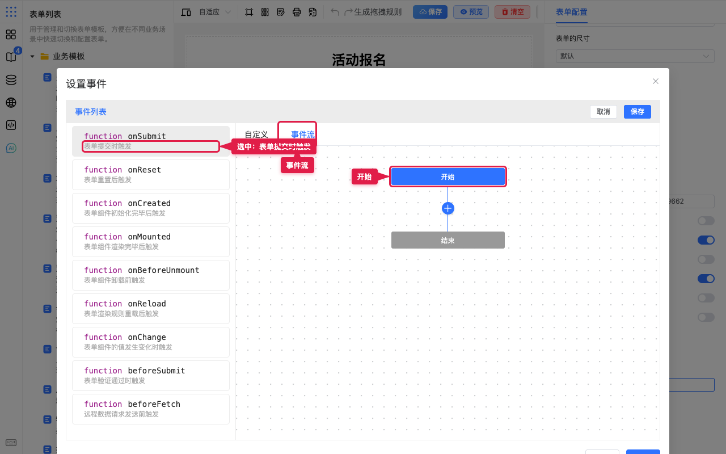Screen dimensions: 726x454
Task: Click the dotted grid app logo icon
Action: coord(11,11)
